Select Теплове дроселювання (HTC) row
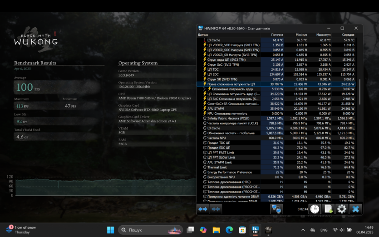The image size is (379, 237). [276, 182]
